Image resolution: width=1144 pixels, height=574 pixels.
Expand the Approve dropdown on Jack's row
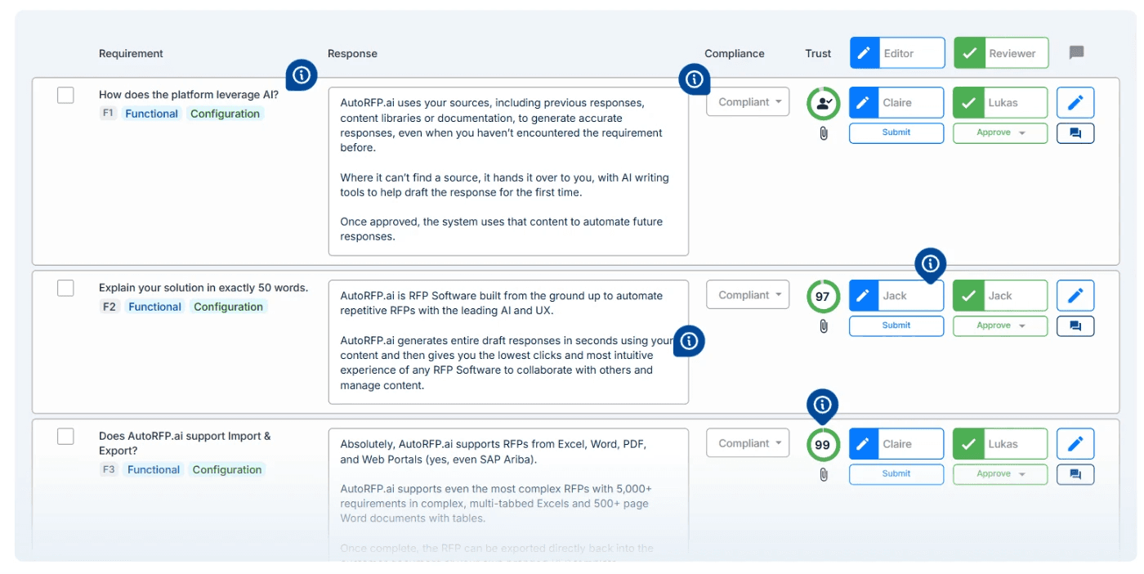tap(999, 325)
